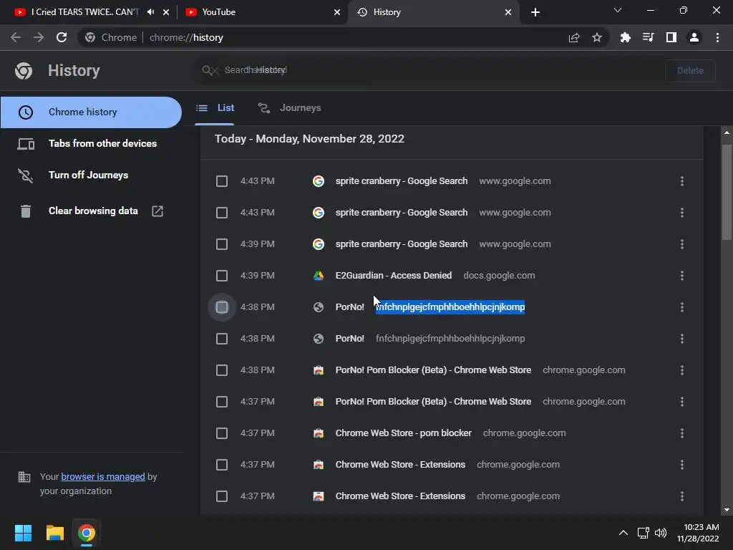
Task: Click the browser back arrow
Action: click(x=16, y=37)
